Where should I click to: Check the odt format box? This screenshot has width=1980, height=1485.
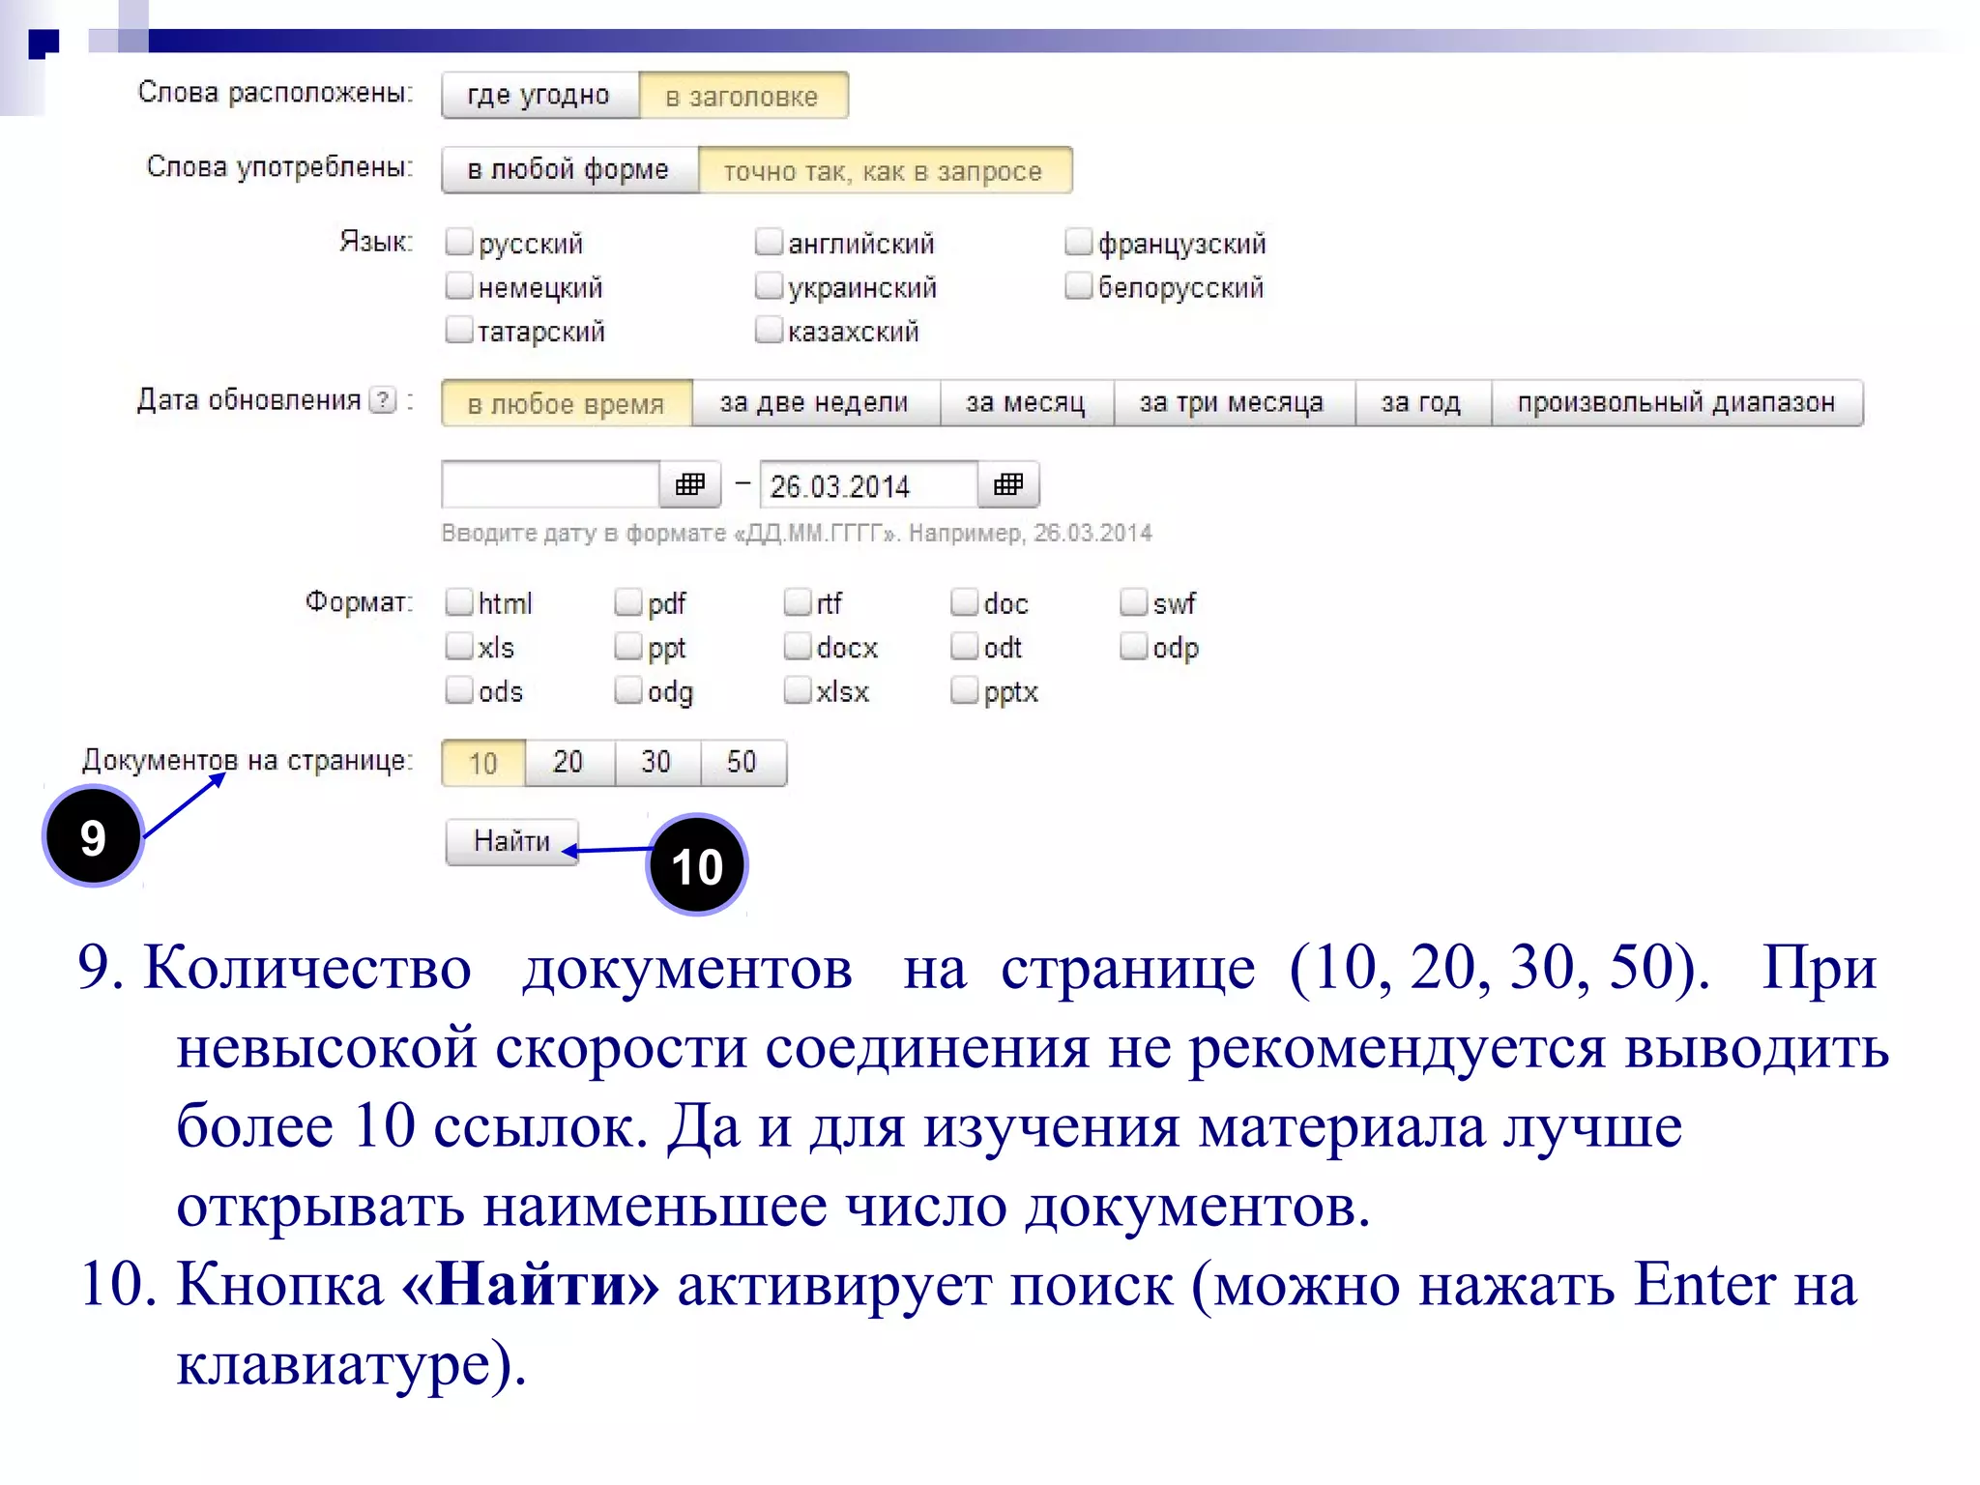[x=965, y=645]
